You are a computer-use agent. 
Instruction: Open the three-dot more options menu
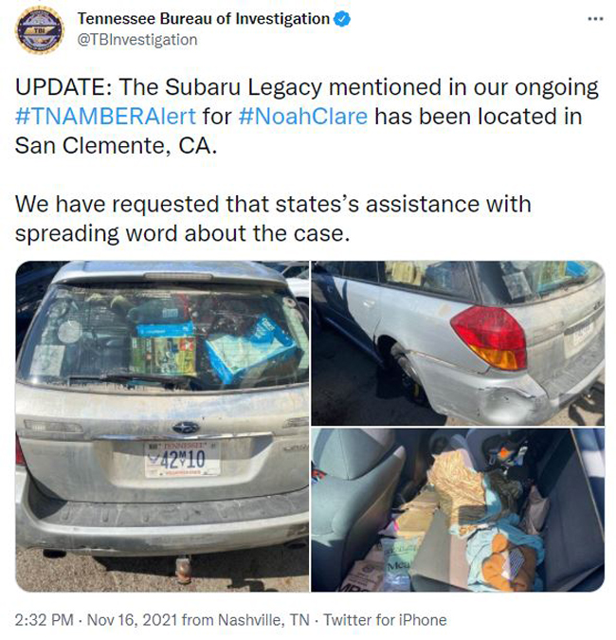pos(595,19)
